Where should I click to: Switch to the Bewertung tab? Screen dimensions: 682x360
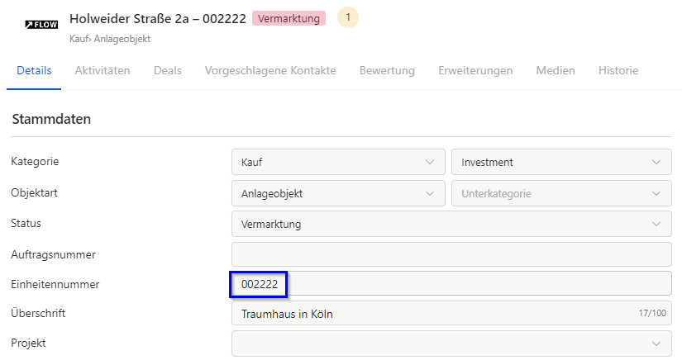point(387,71)
